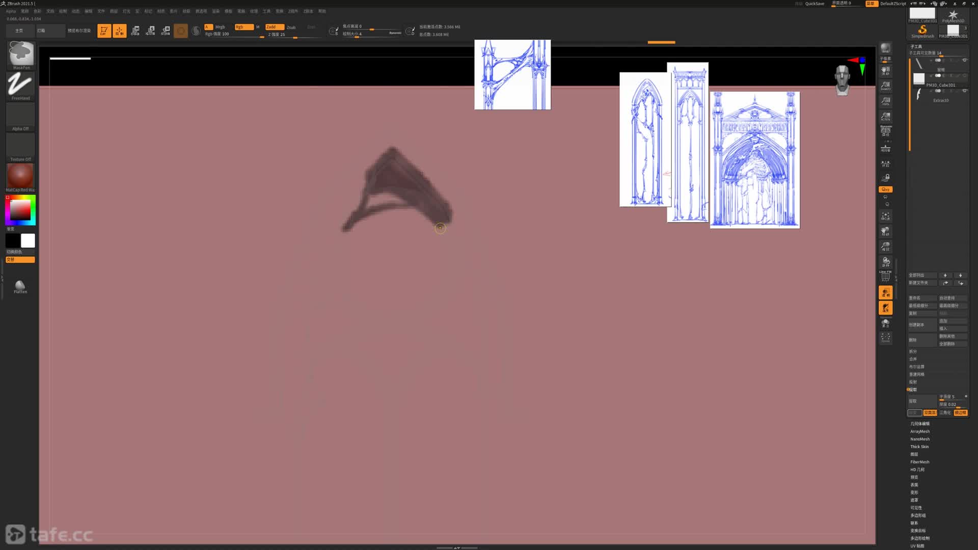Toggle visibility eye of PM3D_Cube3D1 subtool
This screenshot has height=550, width=978.
coord(964,75)
